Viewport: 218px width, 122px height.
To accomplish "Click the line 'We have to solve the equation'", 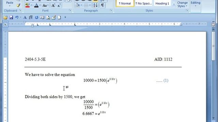I will click(50, 75).
